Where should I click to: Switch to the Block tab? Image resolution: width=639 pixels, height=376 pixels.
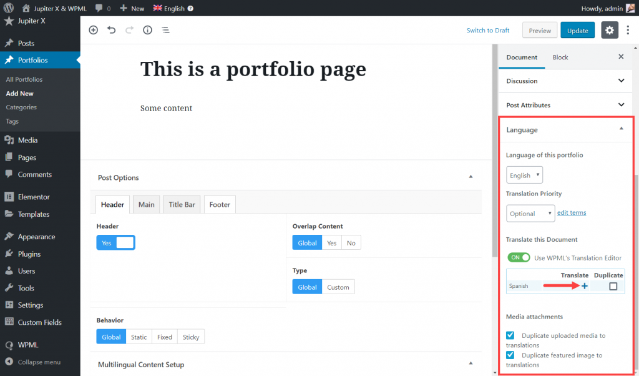[560, 57]
